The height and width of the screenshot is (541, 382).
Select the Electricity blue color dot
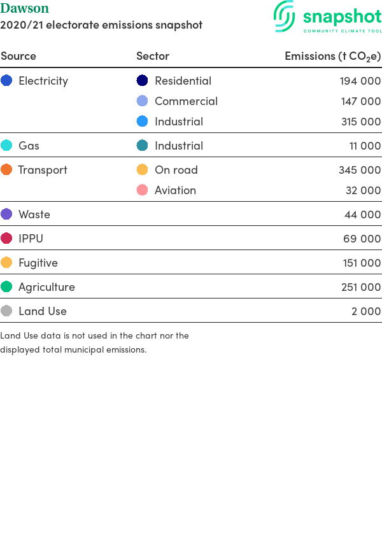6,80
